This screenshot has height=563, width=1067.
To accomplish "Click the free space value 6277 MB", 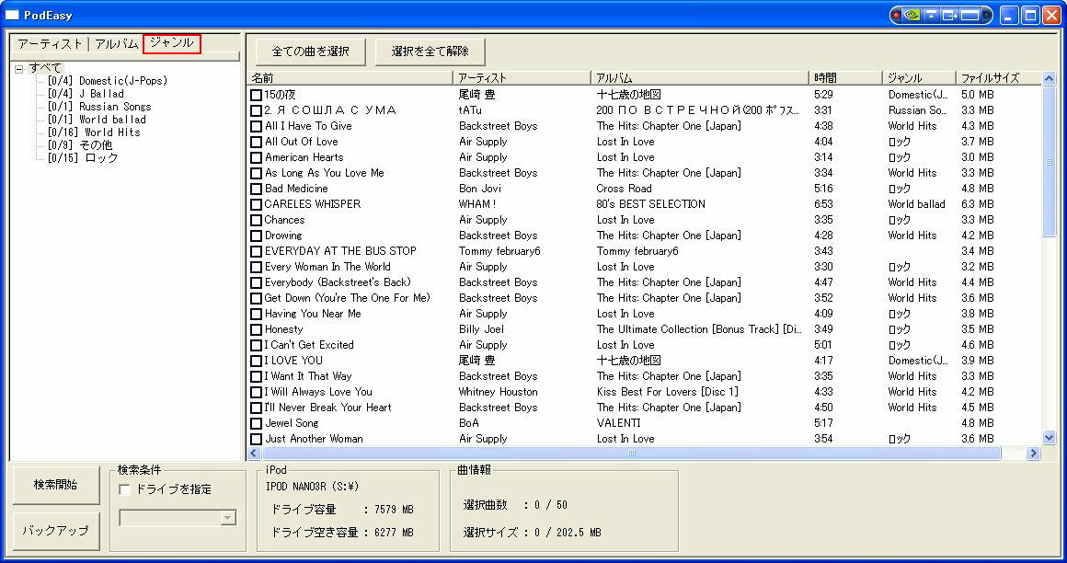I will coord(394,533).
